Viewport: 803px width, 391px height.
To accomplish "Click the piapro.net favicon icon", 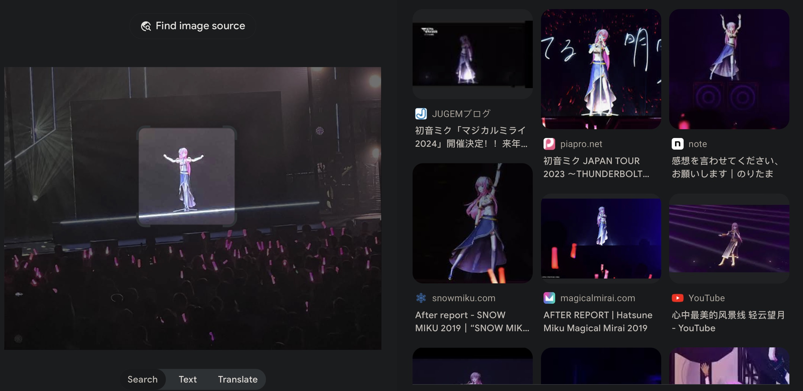I will pyautogui.click(x=549, y=144).
